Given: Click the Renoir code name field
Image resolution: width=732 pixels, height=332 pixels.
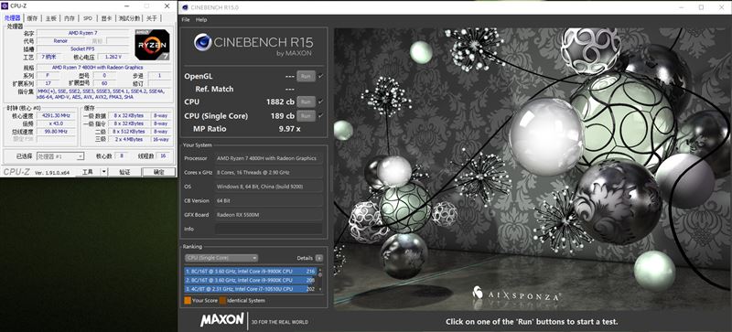Looking at the screenshot, I should pos(60,40).
